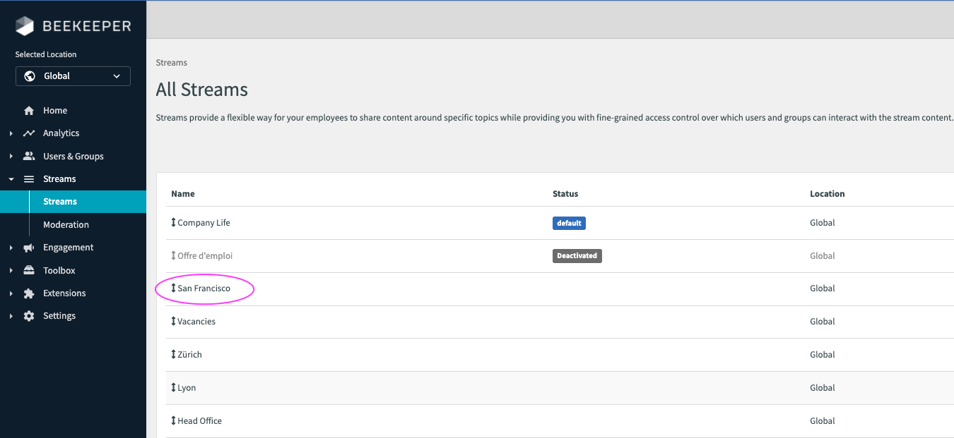This screenshot has height=438, width=954.
Task: Open the Selected Location Global dropdown
Action: [x=73, y=76]
